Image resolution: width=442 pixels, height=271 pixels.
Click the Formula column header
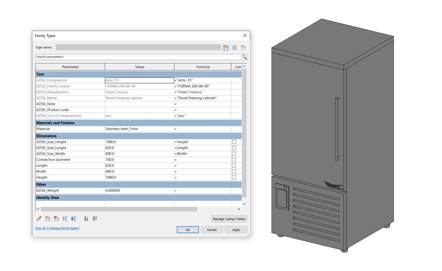click(203, 67)
